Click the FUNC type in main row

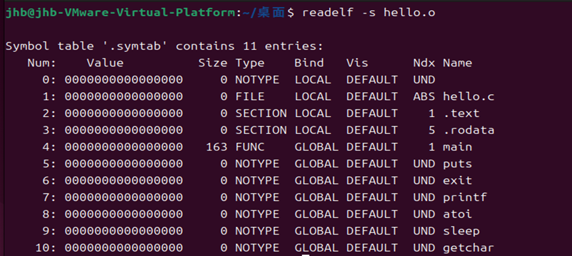click(250, 146)
